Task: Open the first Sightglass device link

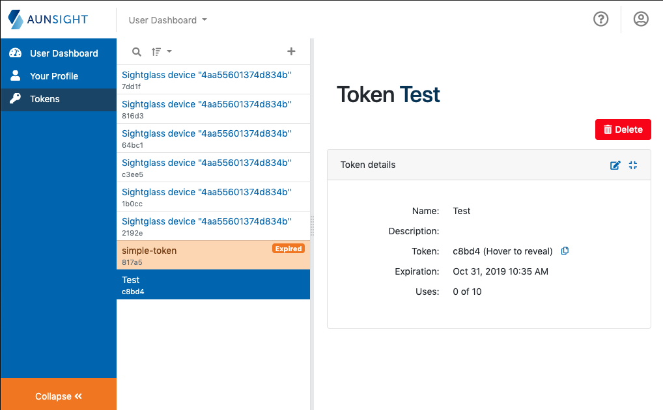Action: (206, 74)
